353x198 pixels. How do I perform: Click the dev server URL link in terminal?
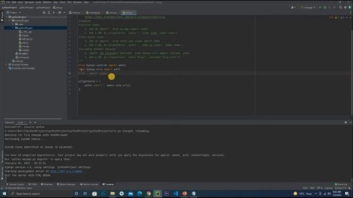66,171
